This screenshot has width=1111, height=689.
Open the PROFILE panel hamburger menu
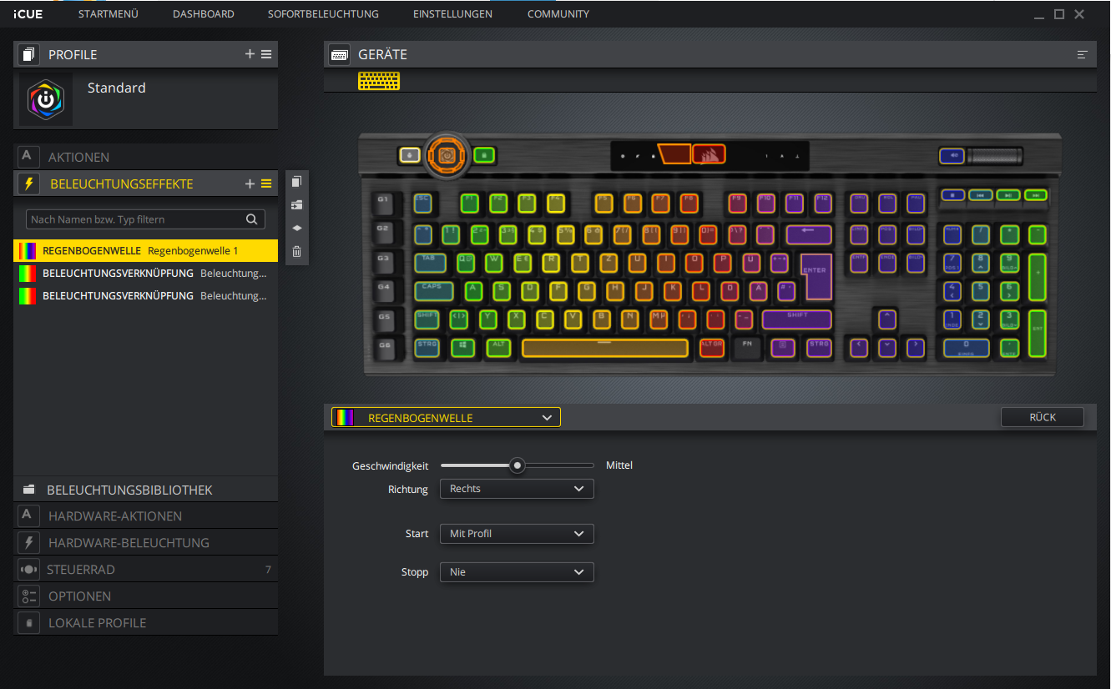[x=266, y=54]
